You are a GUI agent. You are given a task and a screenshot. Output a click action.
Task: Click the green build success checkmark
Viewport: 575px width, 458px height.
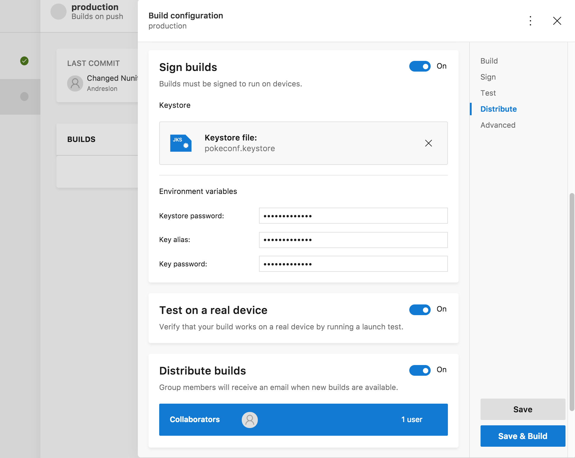pos(24,61)
